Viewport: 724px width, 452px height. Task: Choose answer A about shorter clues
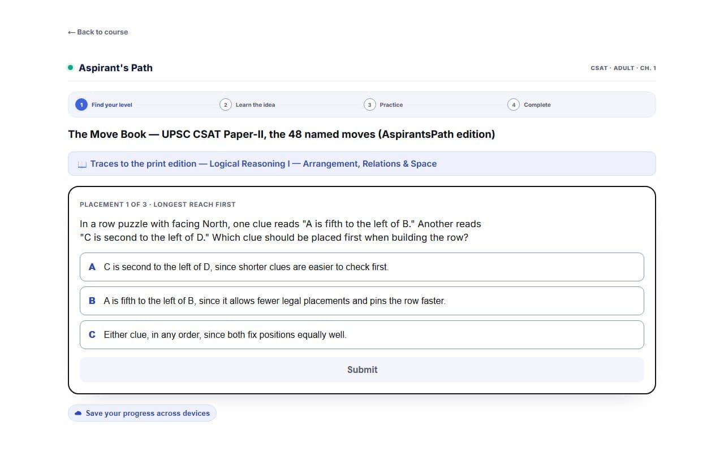362,267
